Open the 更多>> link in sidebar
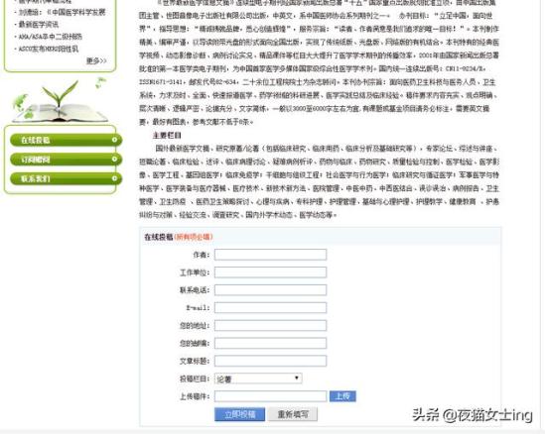 coord(96,61)
